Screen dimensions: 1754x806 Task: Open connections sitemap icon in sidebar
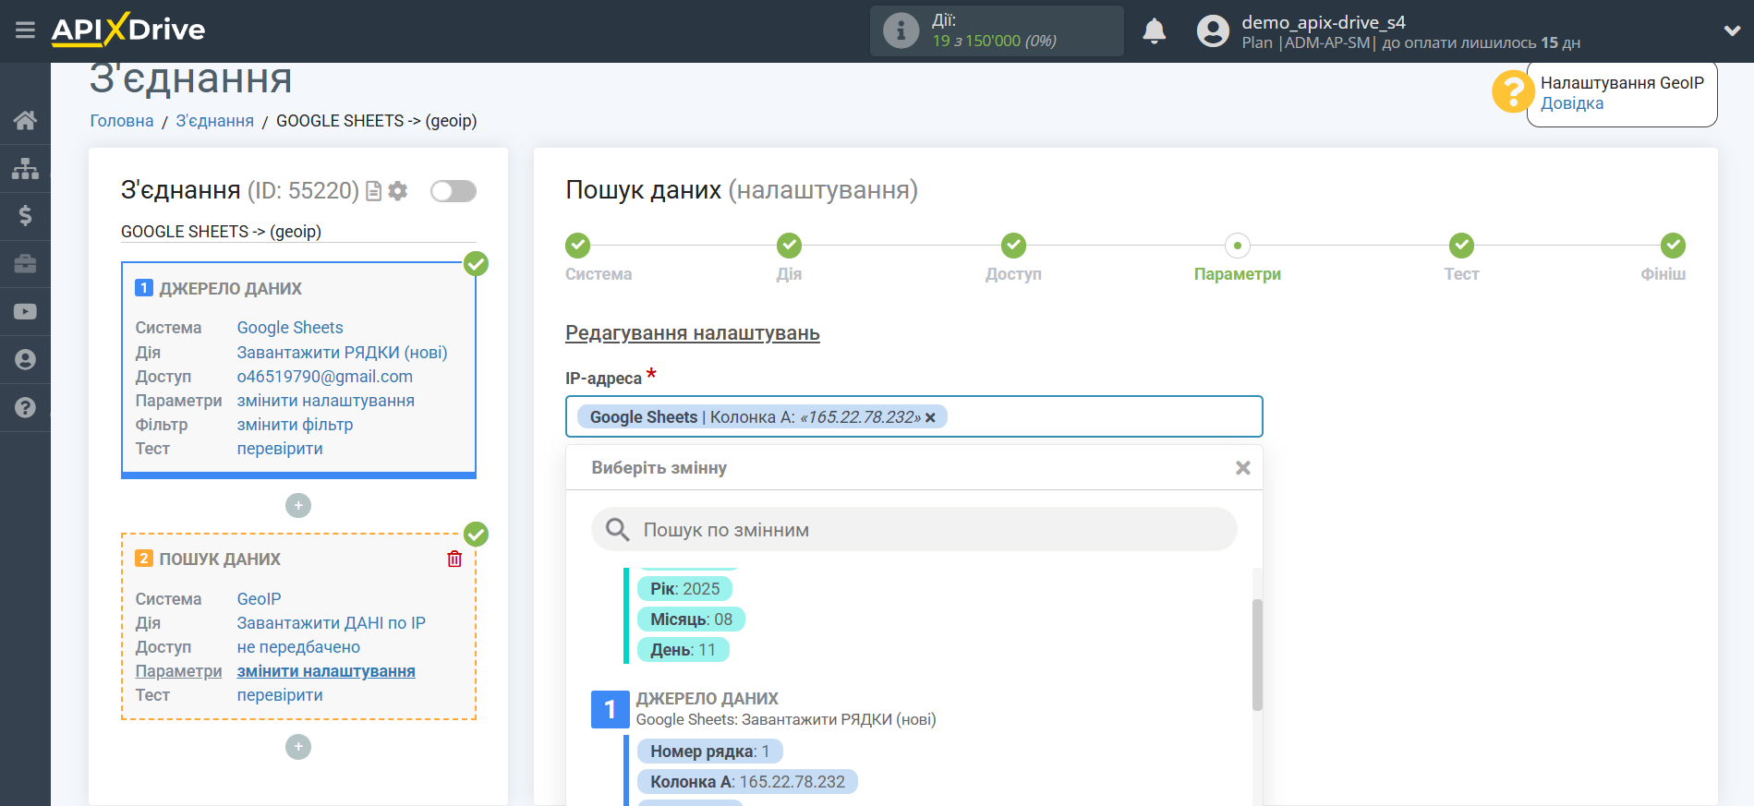coord(25,168)
